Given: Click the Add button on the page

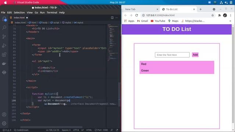Looking at the screenshot, I should [x=195, y=55].
